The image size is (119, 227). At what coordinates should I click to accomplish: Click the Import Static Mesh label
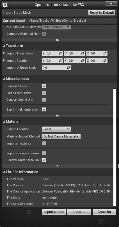[17, 13]
